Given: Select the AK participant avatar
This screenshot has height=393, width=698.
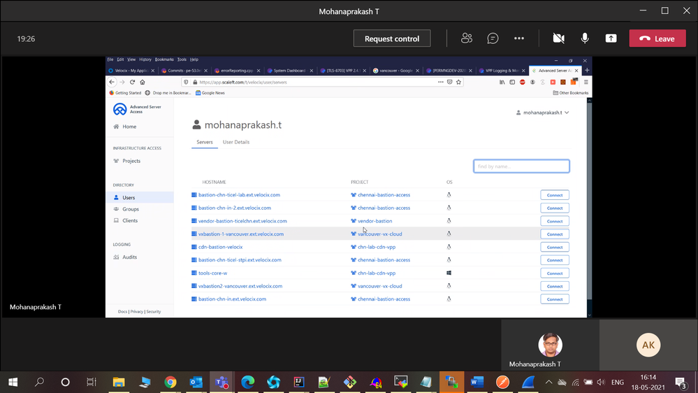Looking at the screenshot, I should click(x=648, y=345).
